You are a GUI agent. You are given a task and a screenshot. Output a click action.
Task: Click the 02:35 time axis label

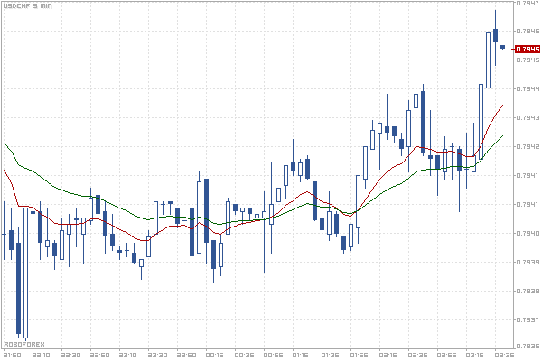pyautogui.click(x=416, y=355)
